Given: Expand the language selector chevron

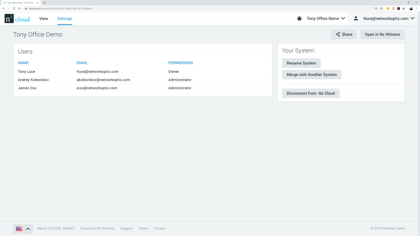Looking at the screenshot, I should click(x=28, y=229).
